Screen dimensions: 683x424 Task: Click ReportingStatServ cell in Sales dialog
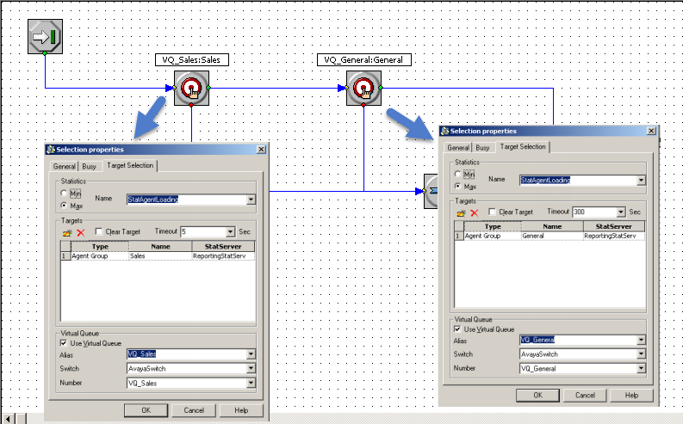223,256
